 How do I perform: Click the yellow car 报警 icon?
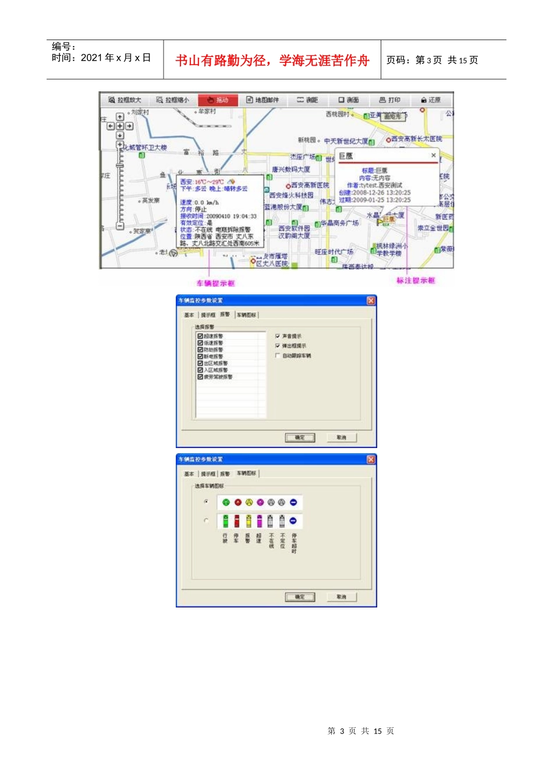(x=249, y=521)
